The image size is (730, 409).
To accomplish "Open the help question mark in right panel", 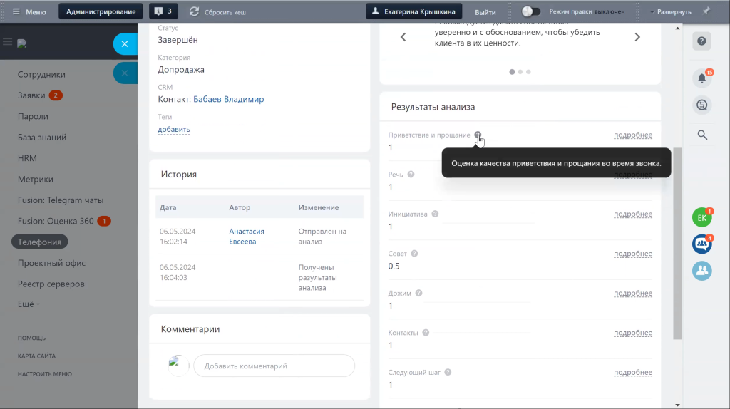I will [x=701, y=41].
